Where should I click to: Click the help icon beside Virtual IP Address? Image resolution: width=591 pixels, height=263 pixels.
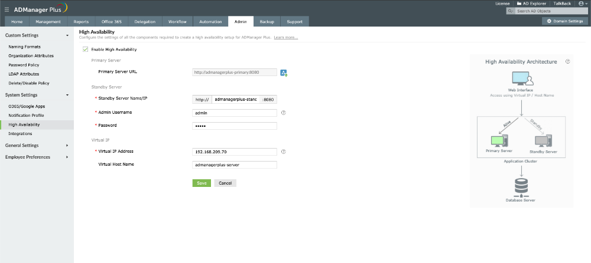(x=284, y=152)
